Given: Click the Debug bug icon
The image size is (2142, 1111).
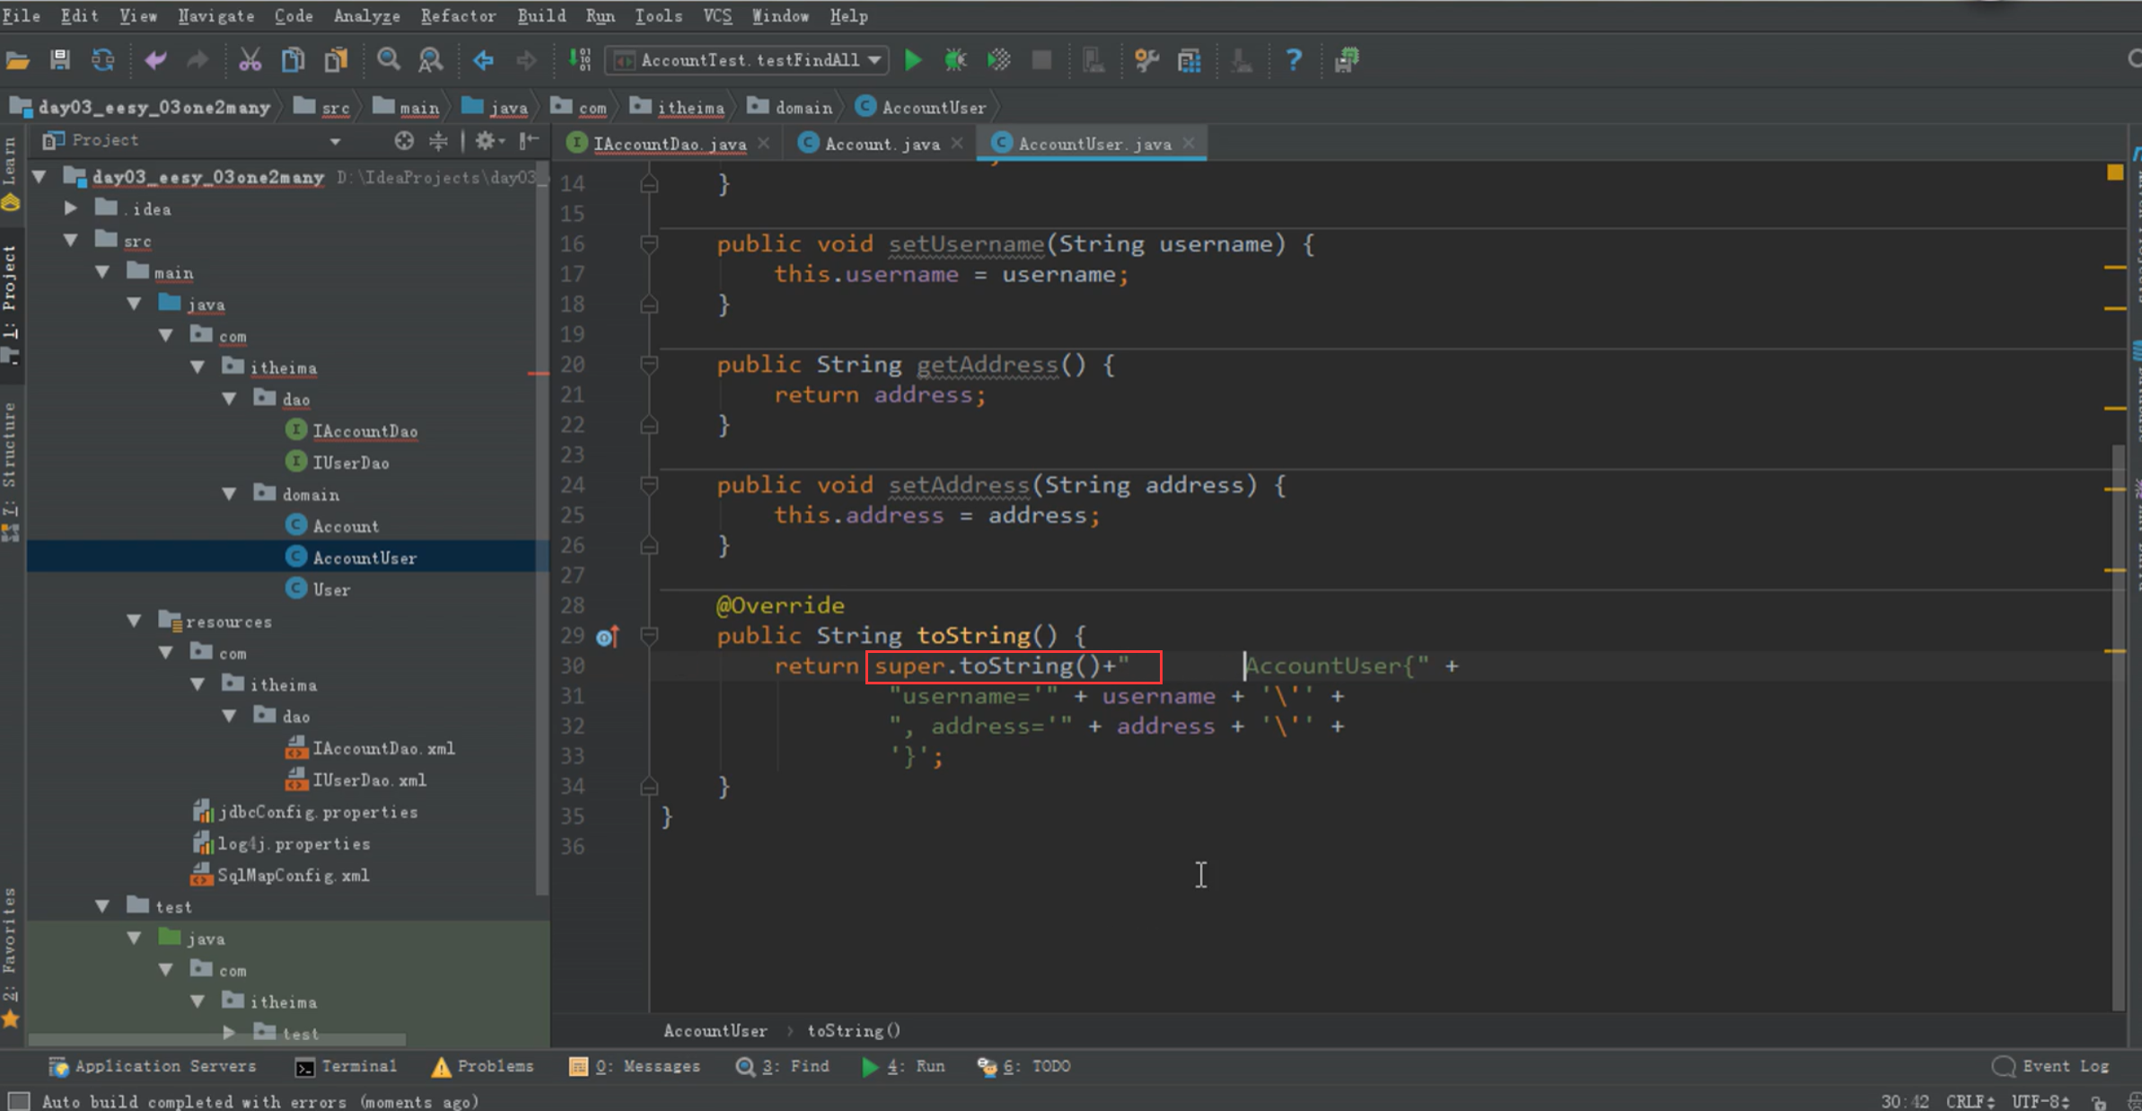Looking at the screenshot, I should coord(955,60).
